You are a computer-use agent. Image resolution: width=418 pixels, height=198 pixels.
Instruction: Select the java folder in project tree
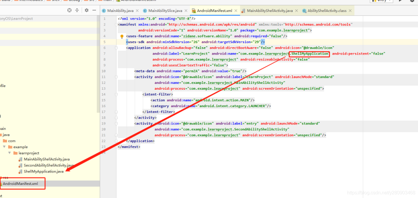[6, 135]
